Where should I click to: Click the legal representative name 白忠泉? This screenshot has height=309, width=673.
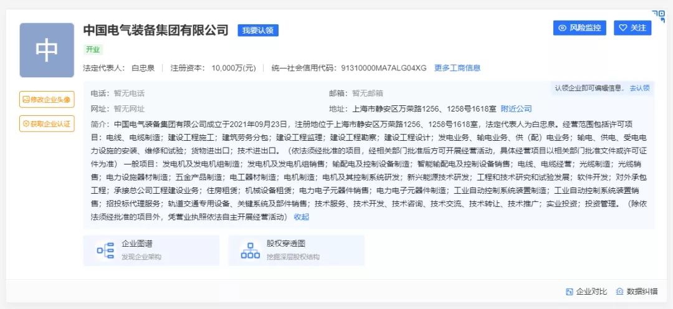(x=143, y=68)
